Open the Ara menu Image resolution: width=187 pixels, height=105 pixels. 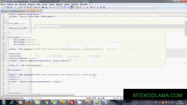point(16,4)
